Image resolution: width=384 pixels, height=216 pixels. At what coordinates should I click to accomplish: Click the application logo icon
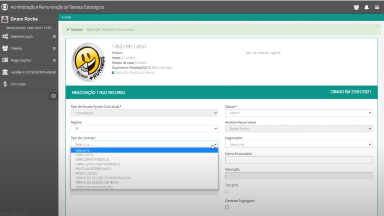(x=5, y=7)
